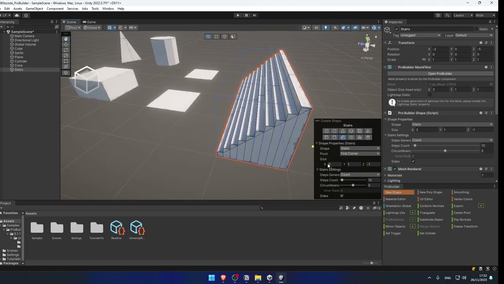The image size is (504, 284).
Task: Toggle Sides checkbox in Create Shape overlay
Action: tap(341, 196)
